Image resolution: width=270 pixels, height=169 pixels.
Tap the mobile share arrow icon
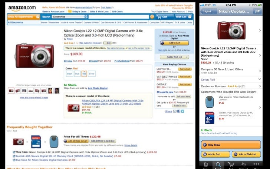(x=257, y=12)
